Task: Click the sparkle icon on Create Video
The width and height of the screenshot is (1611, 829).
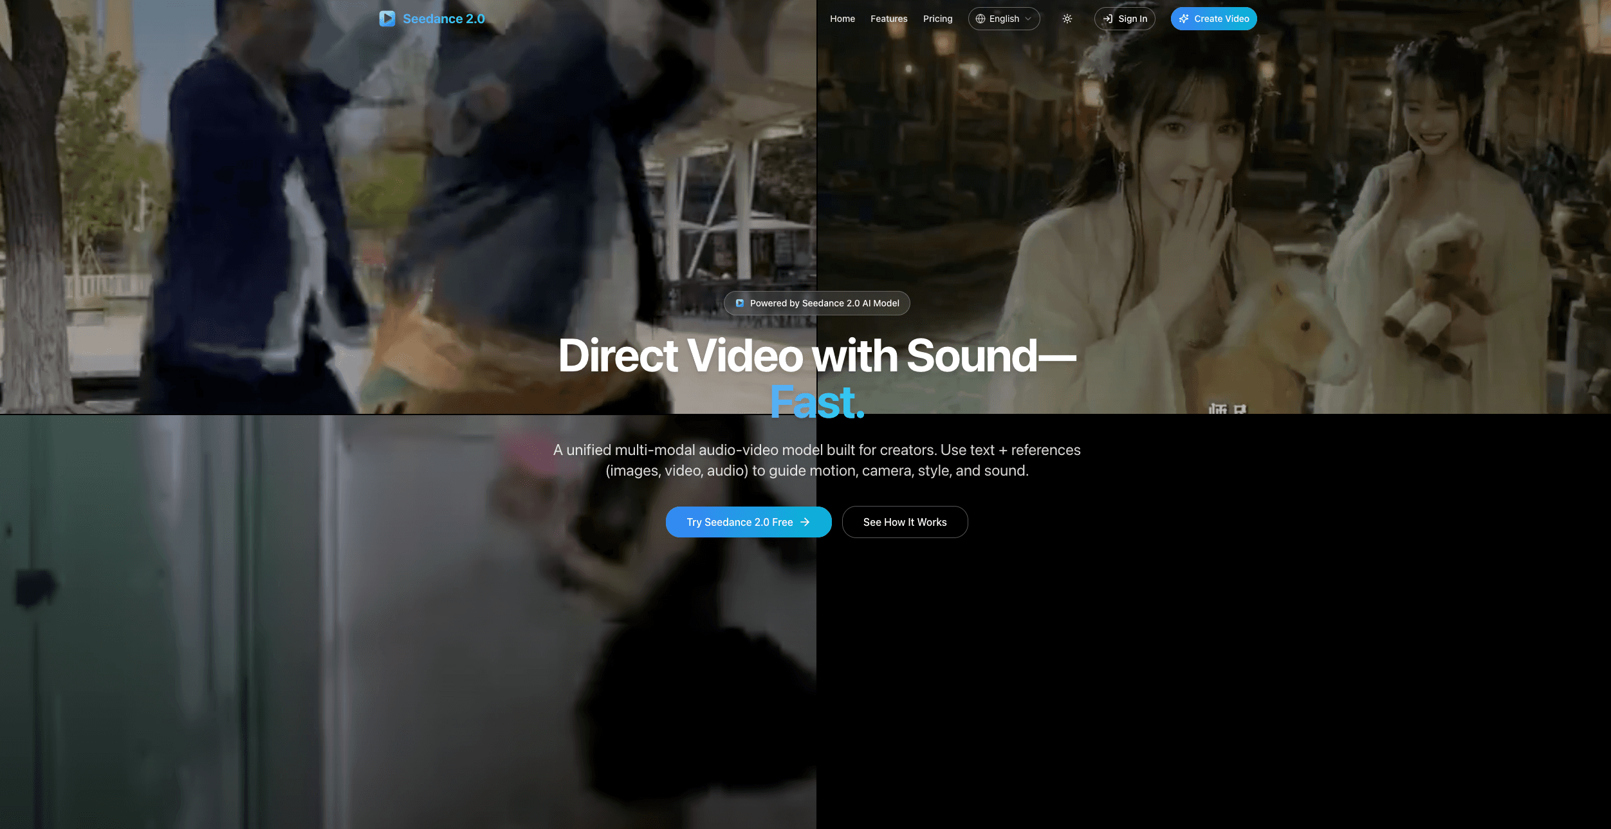Action: (x=1184, y=19)
